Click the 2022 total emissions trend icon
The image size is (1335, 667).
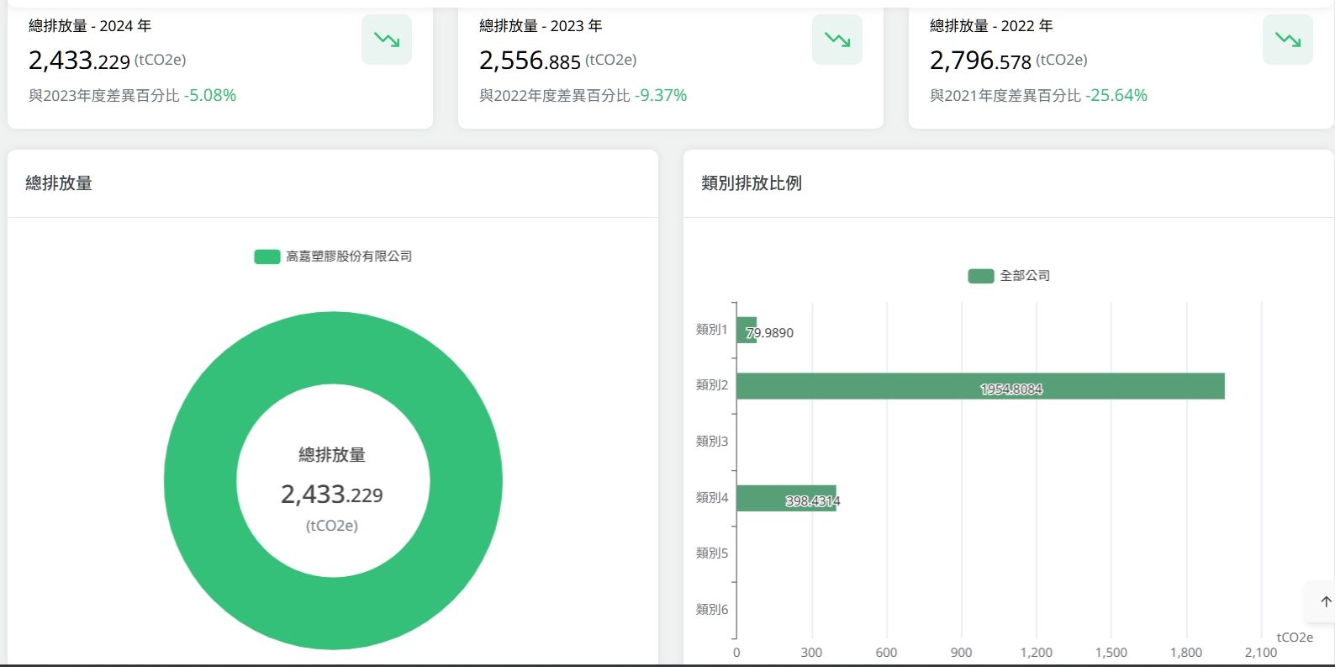pos(1287,40)
